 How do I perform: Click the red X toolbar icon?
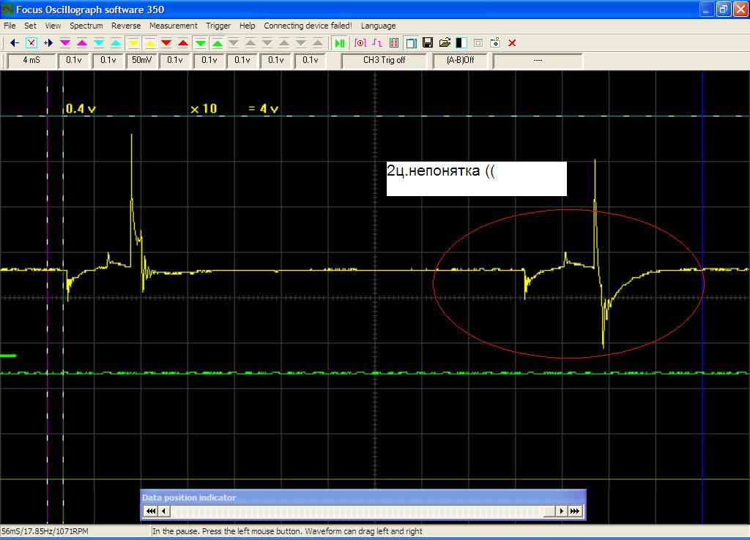[512, 43]
